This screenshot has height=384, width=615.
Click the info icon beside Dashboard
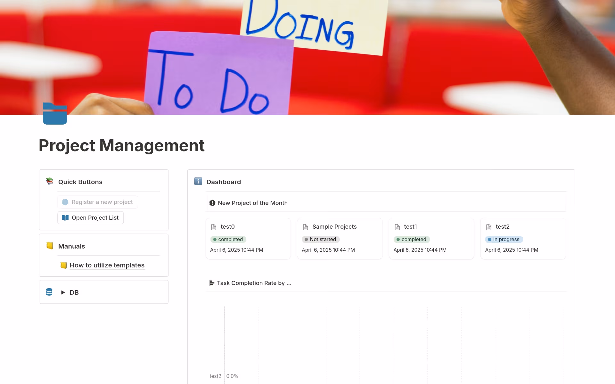pyautogui.click(x=198, y=181)
